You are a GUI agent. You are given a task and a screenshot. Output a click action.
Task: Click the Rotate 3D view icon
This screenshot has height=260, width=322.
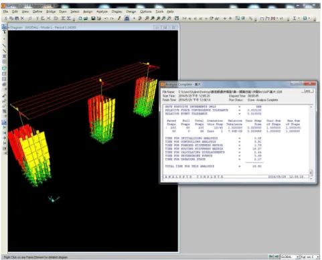point(211,18)
